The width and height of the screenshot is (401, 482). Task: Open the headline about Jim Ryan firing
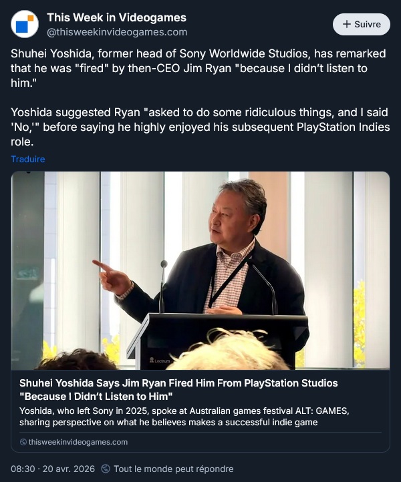pyautogui.click(x=178, y=389)
